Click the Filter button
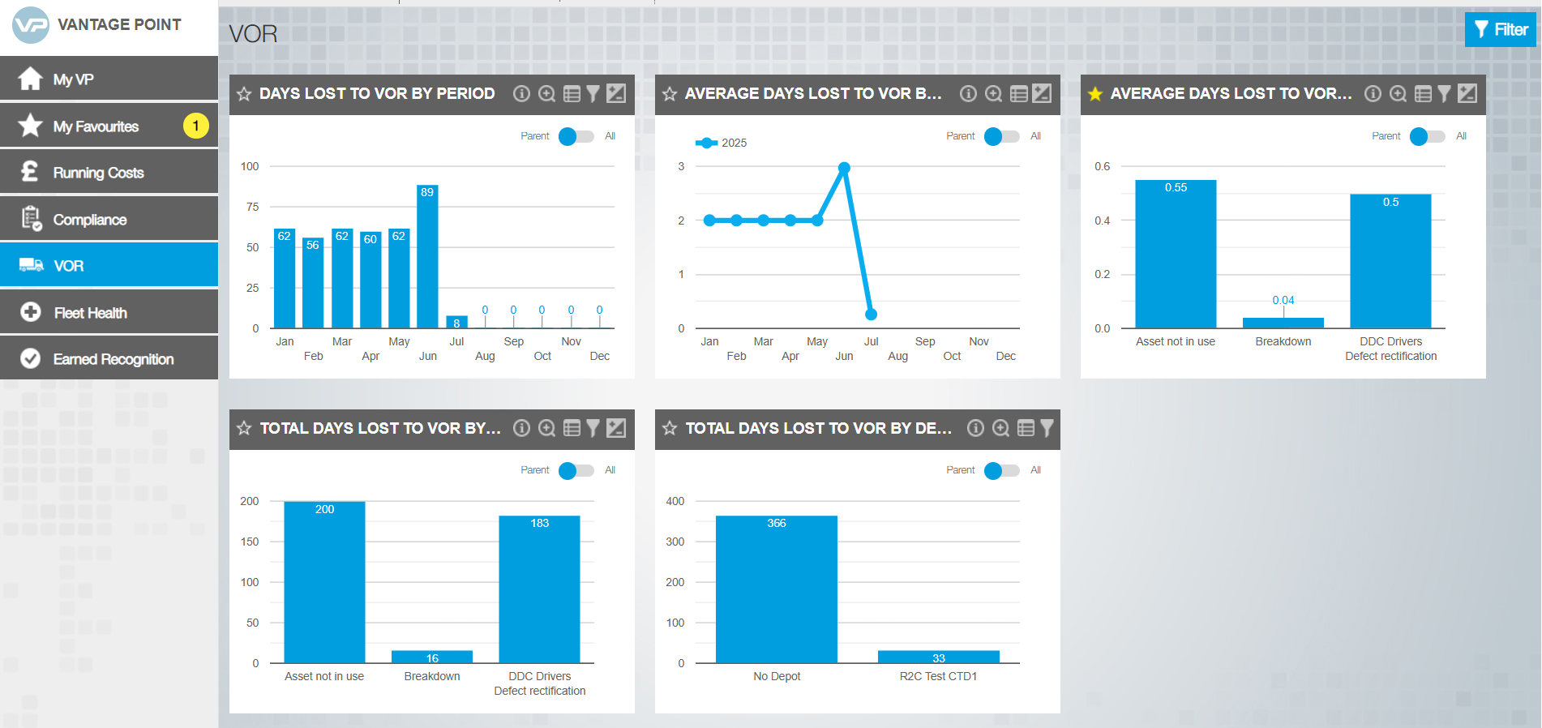This screenshot has height=728, width=1542. [1501, 30]
